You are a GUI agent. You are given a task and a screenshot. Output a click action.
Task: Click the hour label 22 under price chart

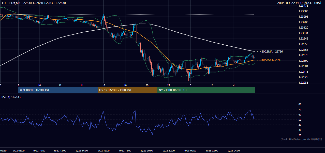point(169,85)
